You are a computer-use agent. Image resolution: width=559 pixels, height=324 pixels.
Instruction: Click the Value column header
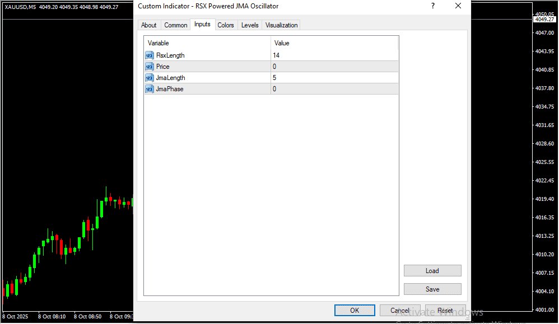click(x=334, y=43)
